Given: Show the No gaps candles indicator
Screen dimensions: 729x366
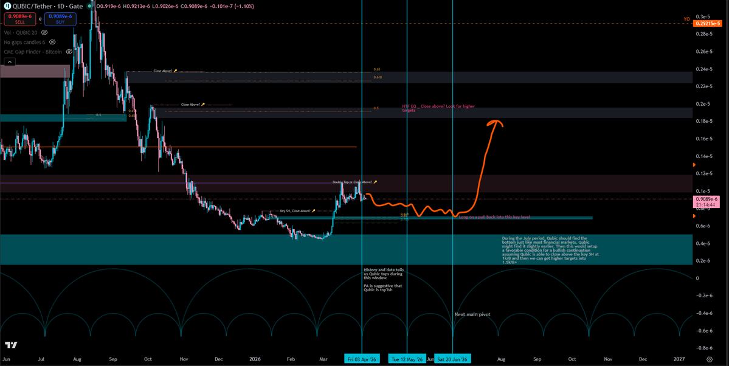Looking at the screenshot, I should (x=52, y=43).
